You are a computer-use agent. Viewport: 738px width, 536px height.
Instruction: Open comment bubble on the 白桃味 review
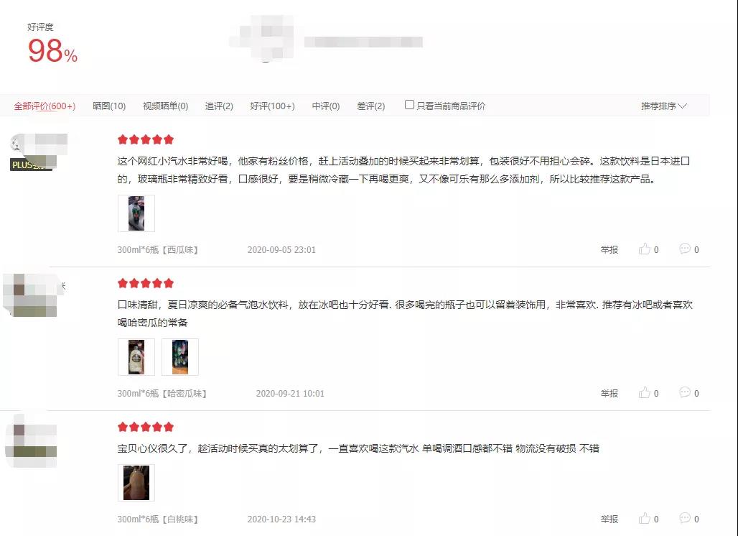pyautogui.click(x=685, y=518)
